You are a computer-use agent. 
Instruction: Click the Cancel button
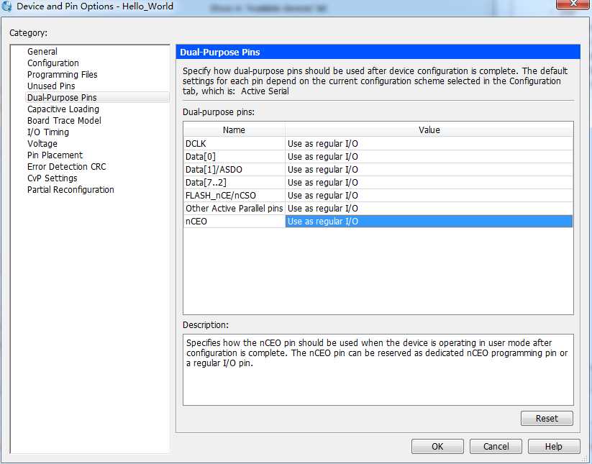[496, 447]
